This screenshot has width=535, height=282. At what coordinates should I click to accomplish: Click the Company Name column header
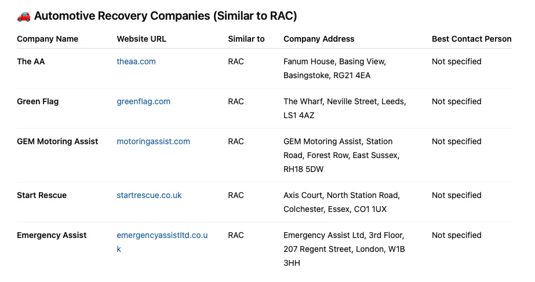(x=48, y=39)
